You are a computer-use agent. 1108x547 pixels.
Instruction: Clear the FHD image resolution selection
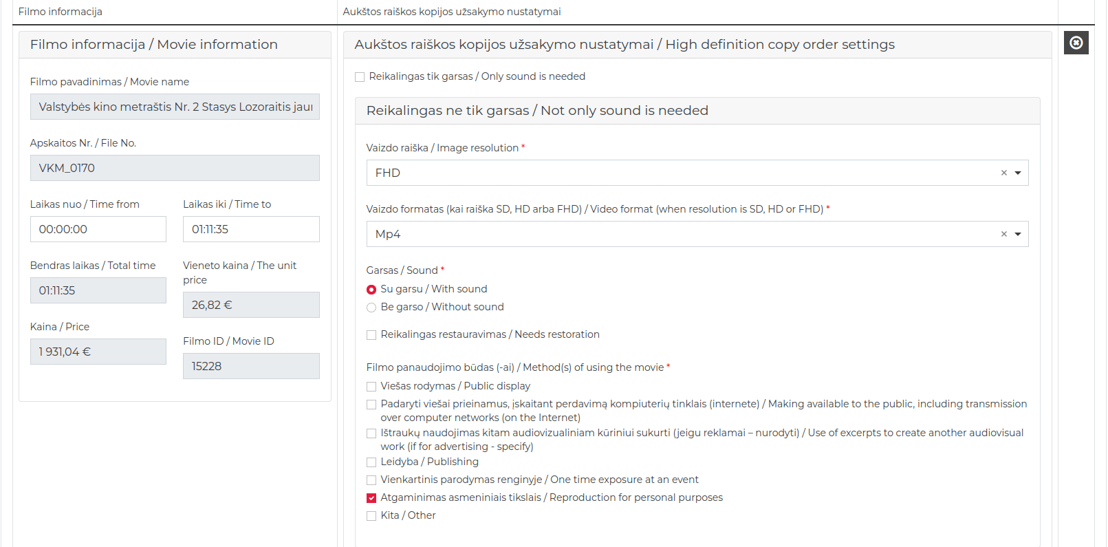tap(1003, 173)
